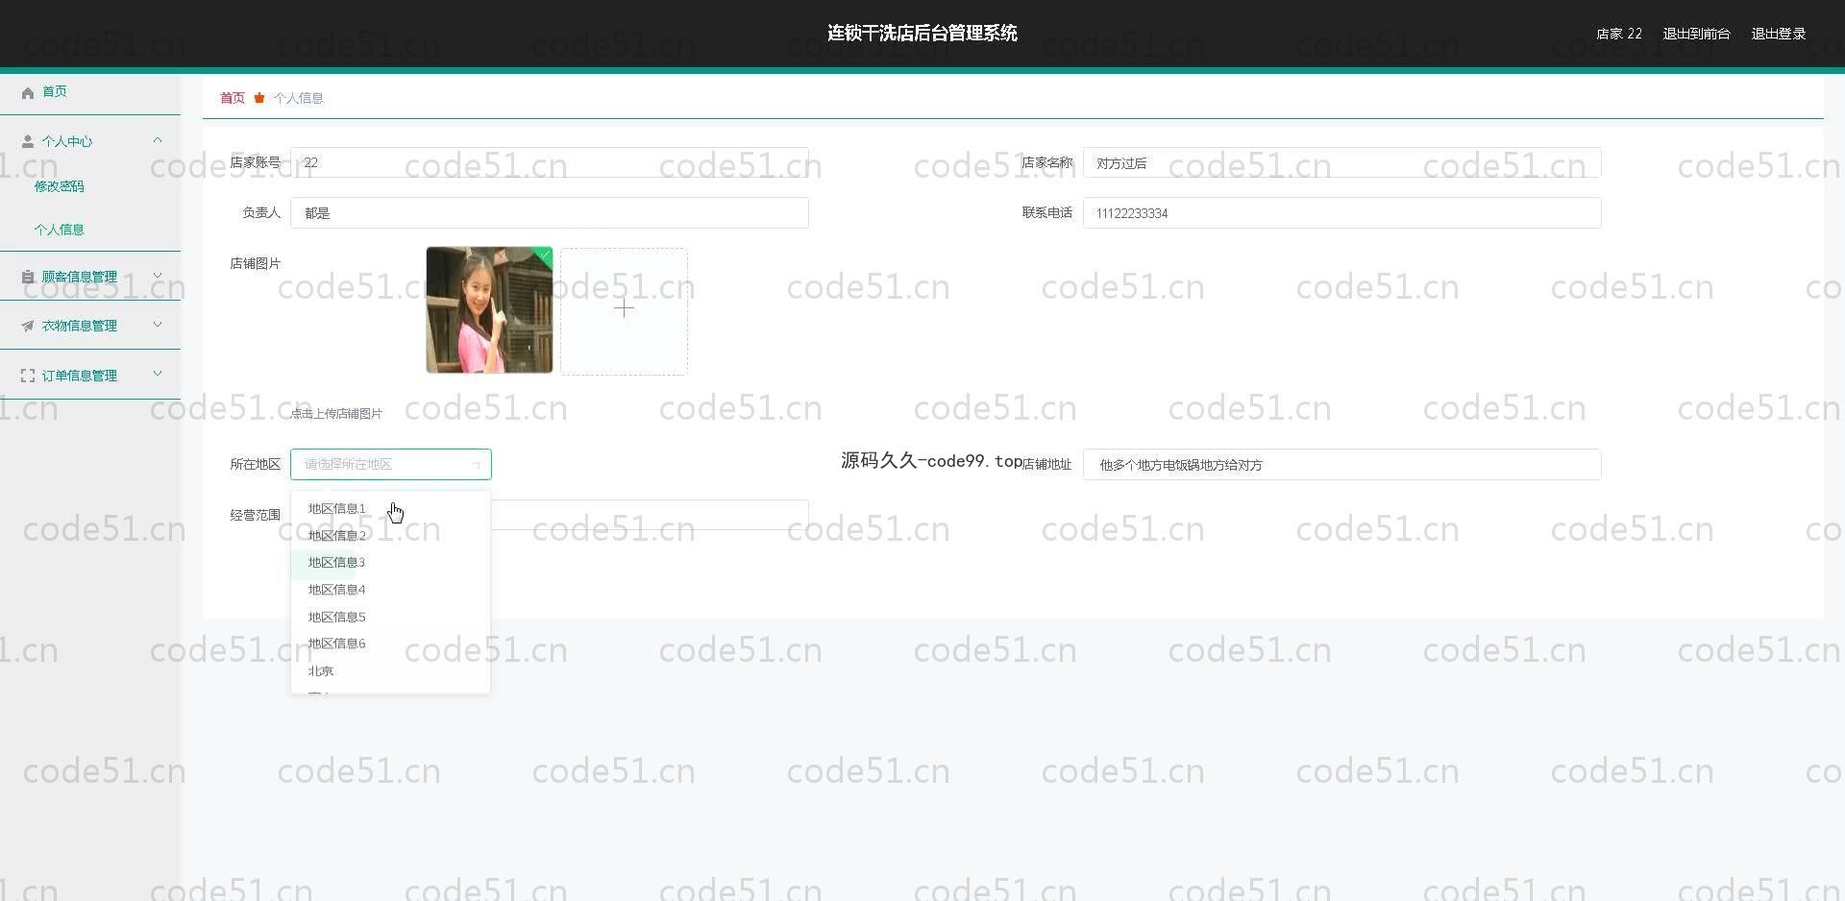Select 订单信息管理 in the sidebar
This screenshot has height=901, width=1845.
(x=80, y=376)
